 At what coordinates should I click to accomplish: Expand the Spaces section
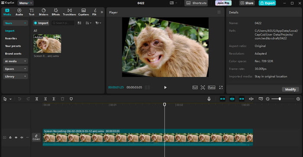[x=16, y=69]
